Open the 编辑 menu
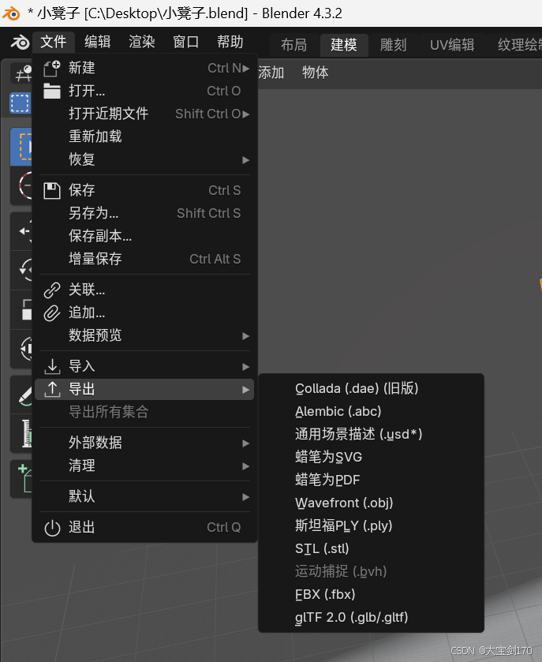542x662 pixels. [x=98, y=43]
